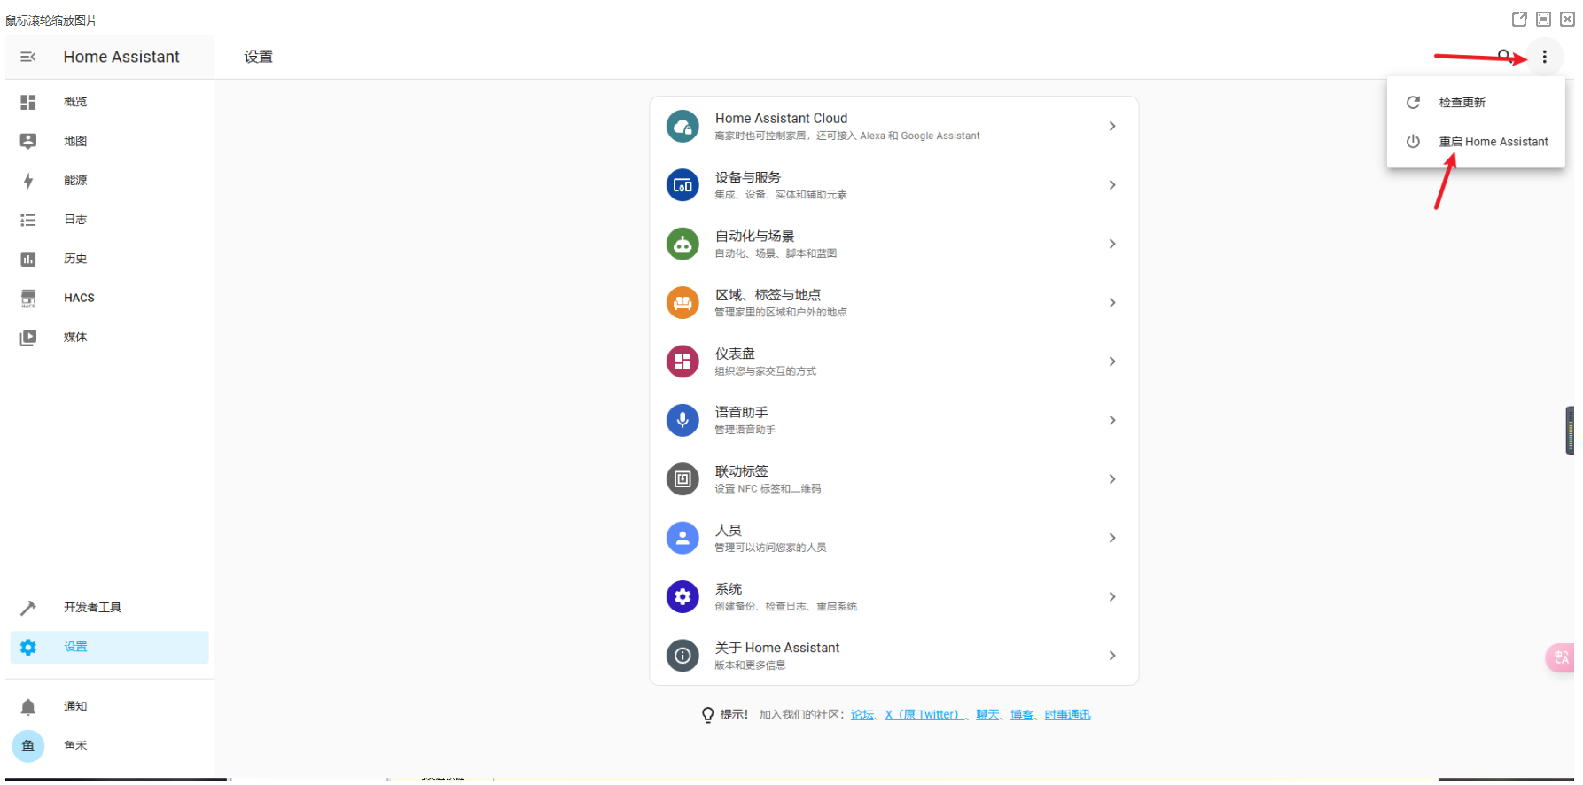
Task: Open the media player icon
Action: point(28,338)
